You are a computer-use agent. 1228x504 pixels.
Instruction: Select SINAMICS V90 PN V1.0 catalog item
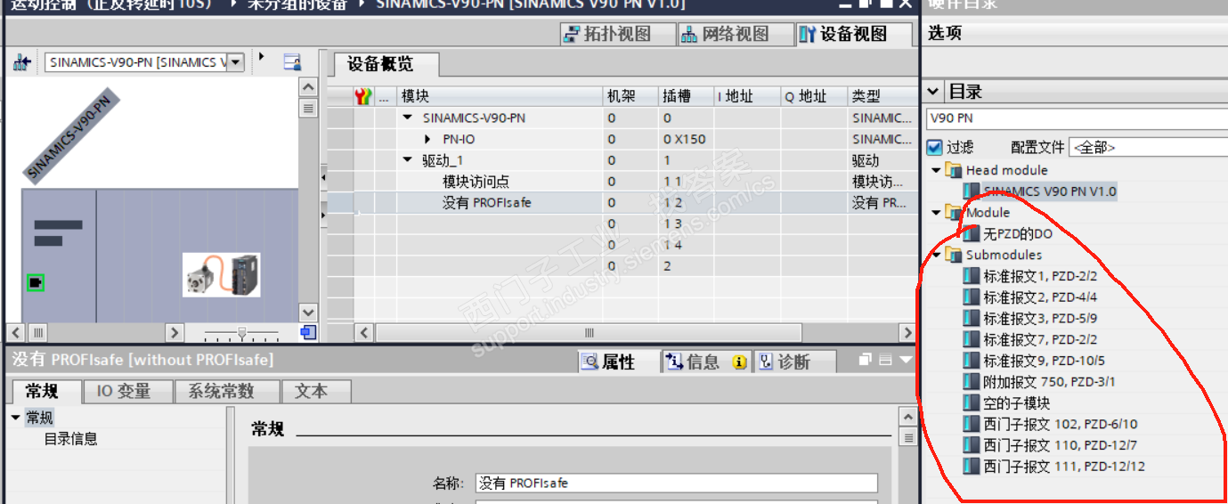pyautogui.click(x=1050, y=191)
